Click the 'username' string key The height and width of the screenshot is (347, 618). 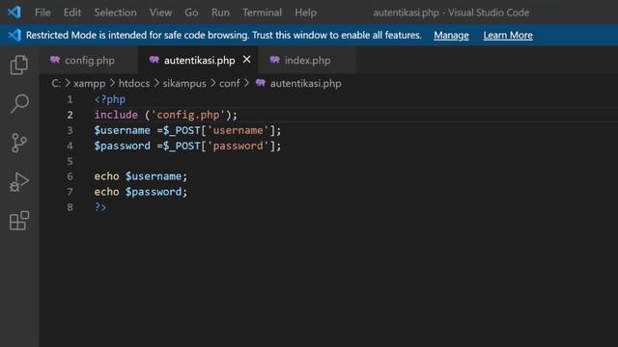click(x=239, y=130)
